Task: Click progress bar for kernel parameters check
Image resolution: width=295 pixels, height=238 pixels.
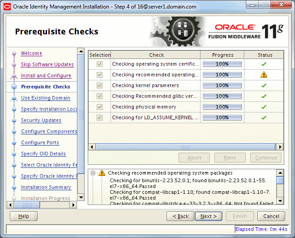Action: 222,85
